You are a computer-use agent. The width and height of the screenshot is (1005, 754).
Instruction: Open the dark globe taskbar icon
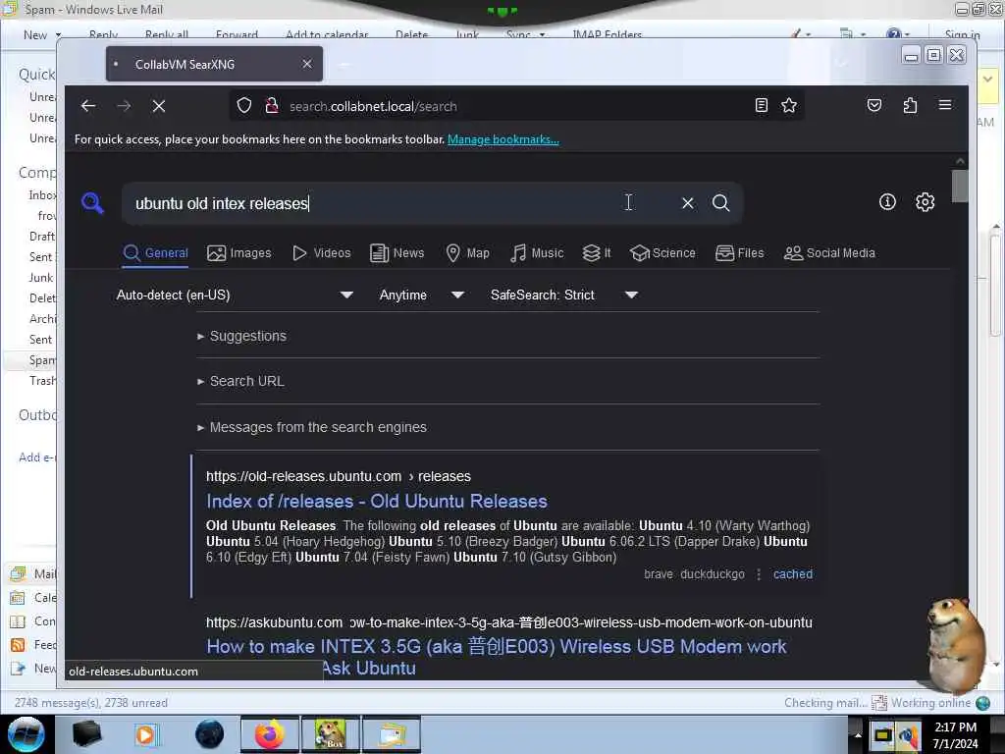(x=210, y=734)
